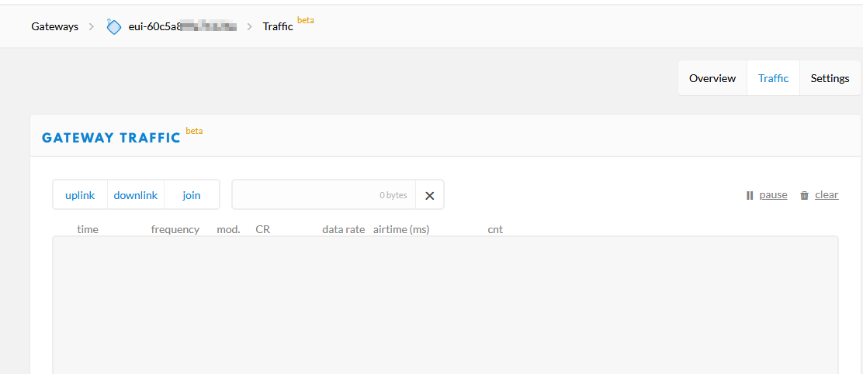Clear the traffic log via clear link
The image size is (863, 374).
point(827,195)
